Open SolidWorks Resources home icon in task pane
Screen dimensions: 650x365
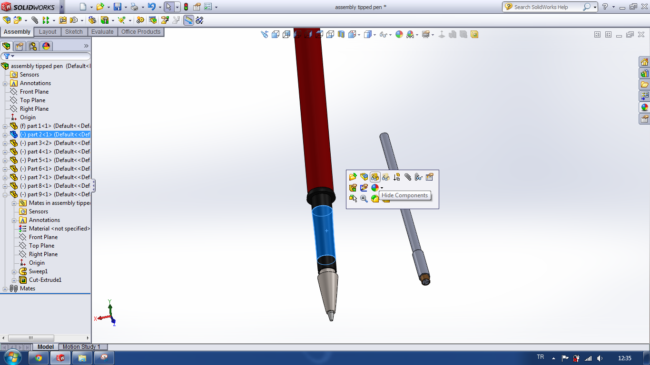pos(644,62)
